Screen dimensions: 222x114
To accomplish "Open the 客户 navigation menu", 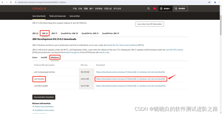I will tap(91, 9).
